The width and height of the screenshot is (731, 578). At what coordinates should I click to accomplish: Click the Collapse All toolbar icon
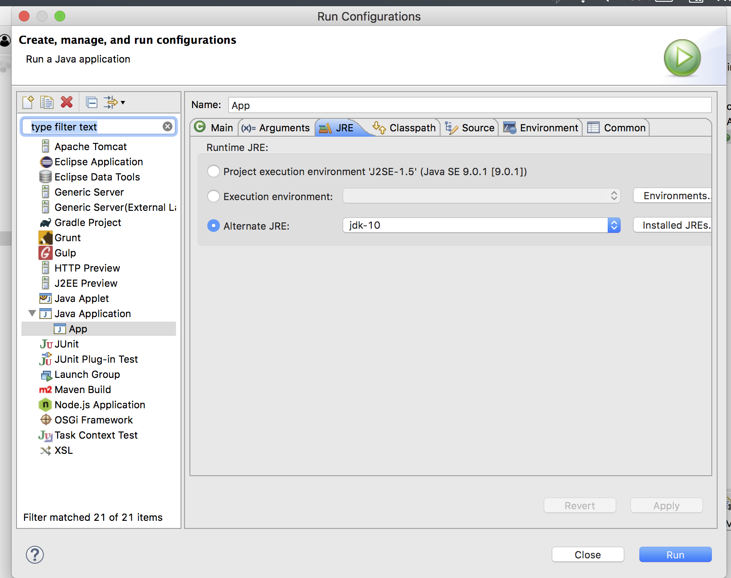pos(92,103)
